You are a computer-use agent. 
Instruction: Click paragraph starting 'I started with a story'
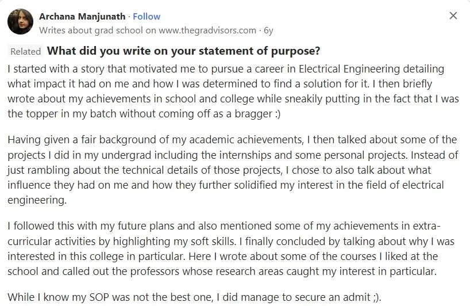point(233,91)
